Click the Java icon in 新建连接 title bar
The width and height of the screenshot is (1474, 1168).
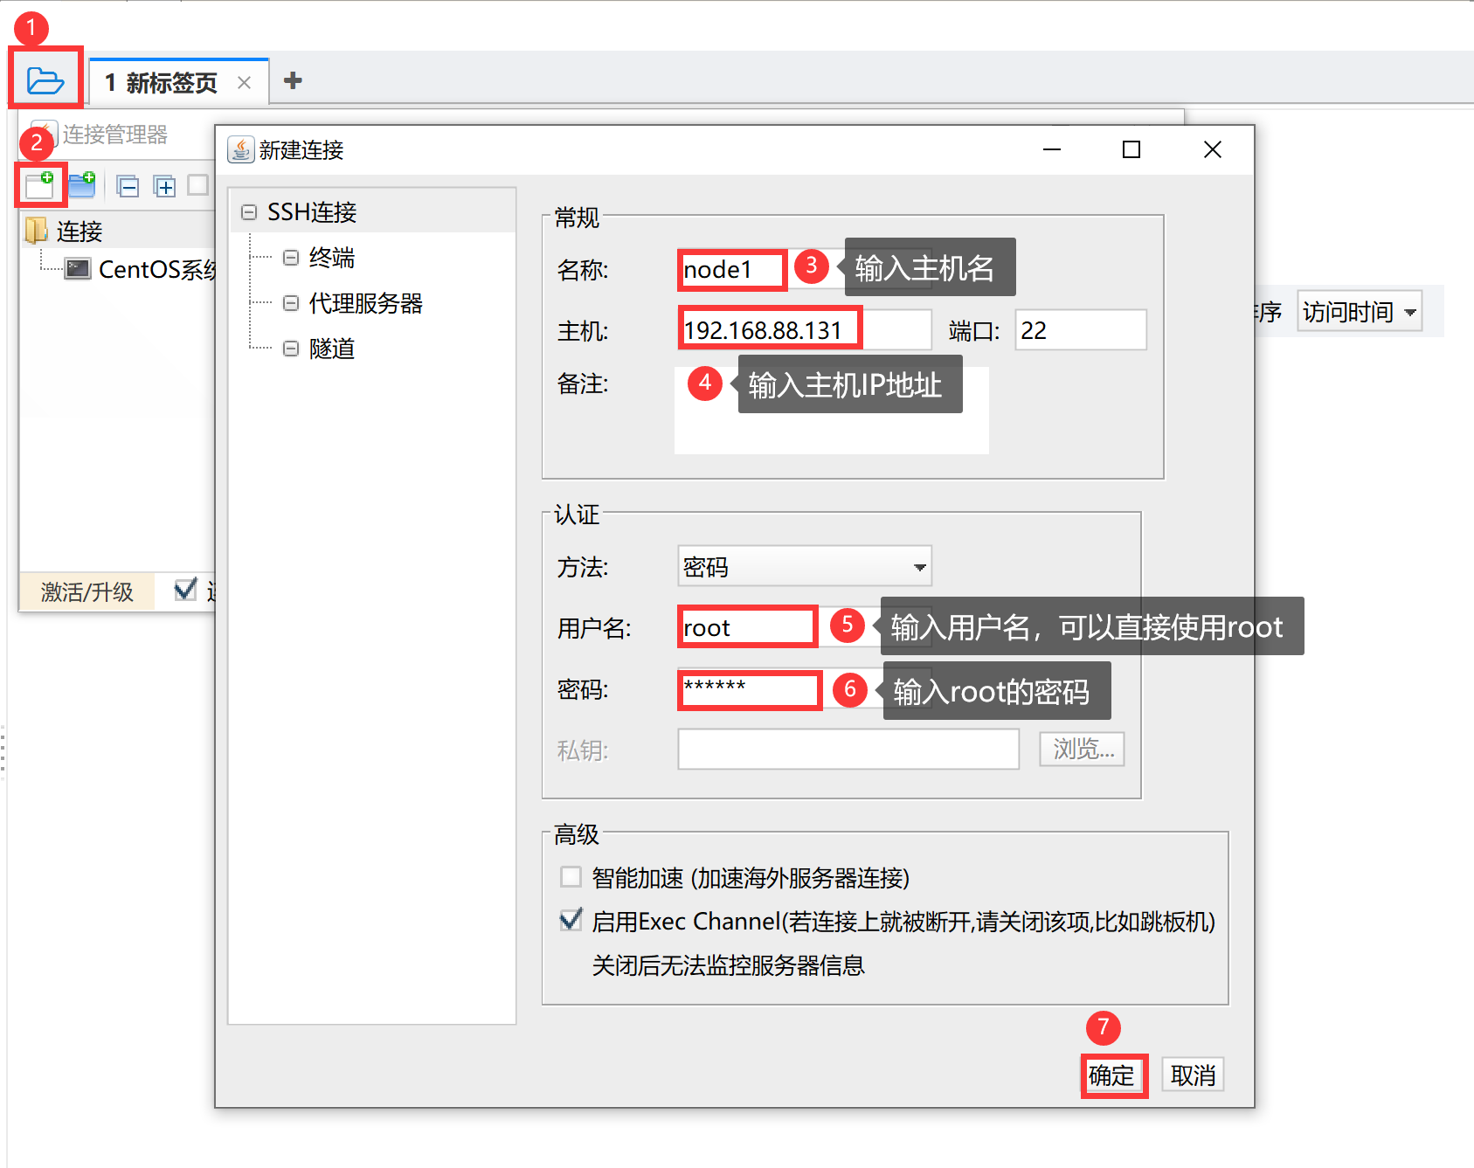(x=240, y=150)
